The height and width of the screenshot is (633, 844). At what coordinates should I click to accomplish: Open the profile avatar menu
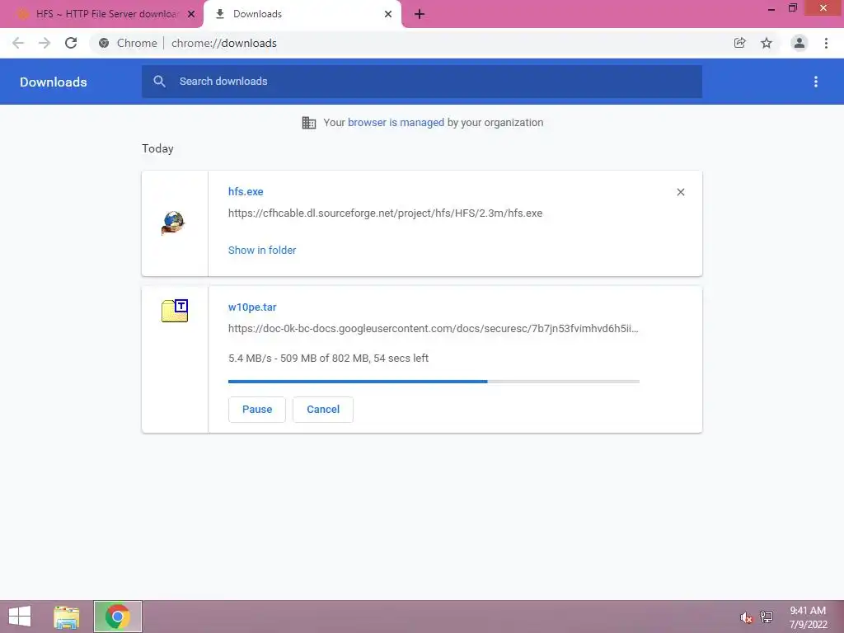click(799, 43)
